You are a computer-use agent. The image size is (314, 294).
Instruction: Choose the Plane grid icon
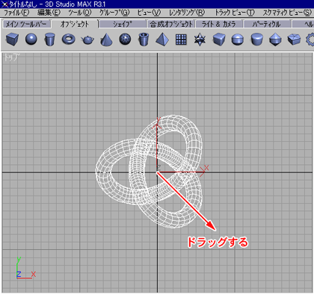181,40
